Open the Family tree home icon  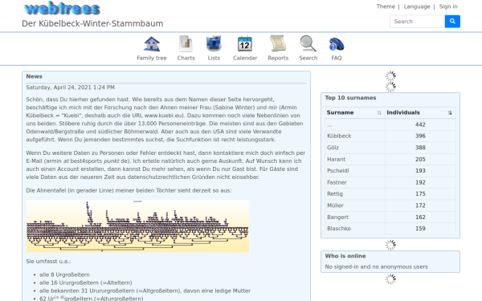152,44
